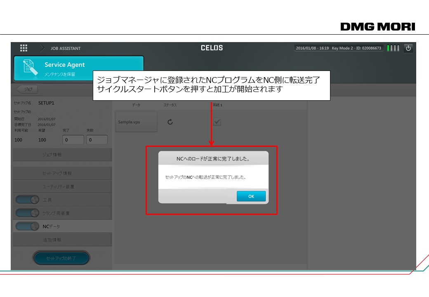Click the 完了 count input field
Image resolution: width=429 pixels, height=297 pixels.
click(x=73, y=140)
